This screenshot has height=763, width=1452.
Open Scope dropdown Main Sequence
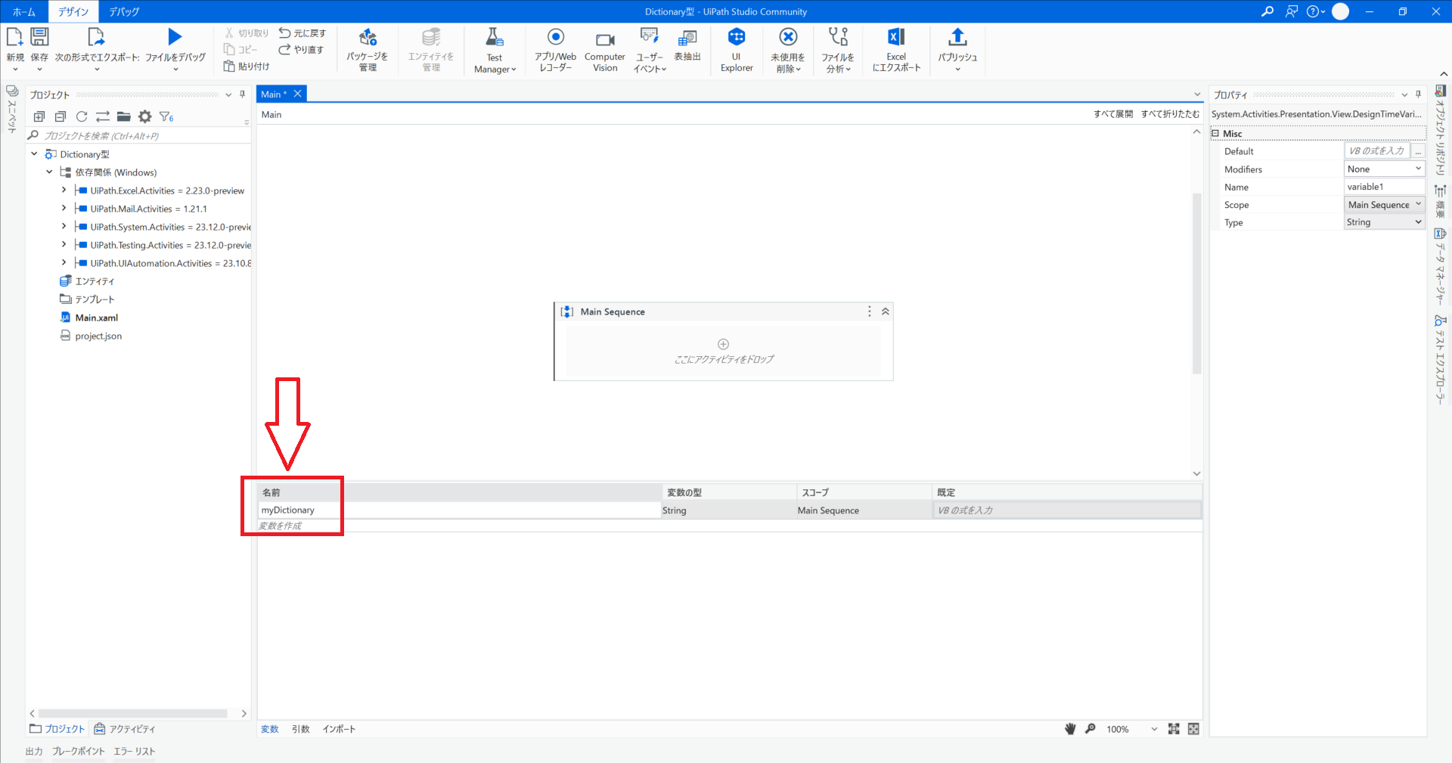(1384, 204)
